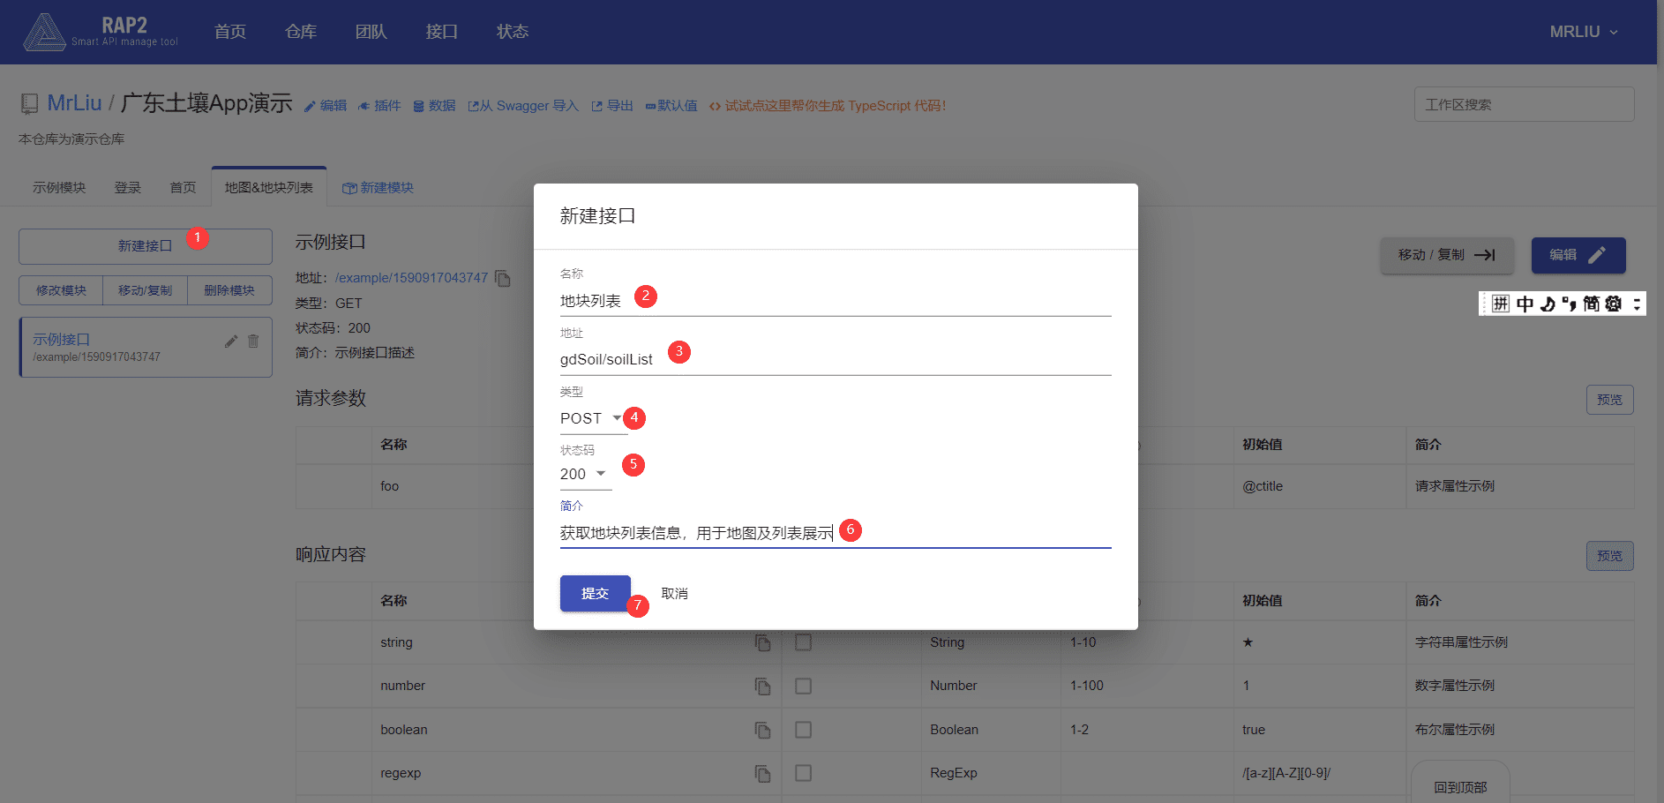Open the POST type dropdown
Viewport: 1664px width, 803px height.
coord(592,418)
